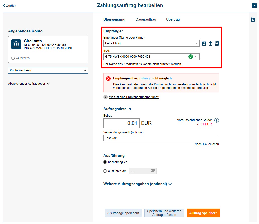Open the Konto wechseln dropdown
Image resolution: width=259 pixels, height=224 pixels.
pos(48,70)
